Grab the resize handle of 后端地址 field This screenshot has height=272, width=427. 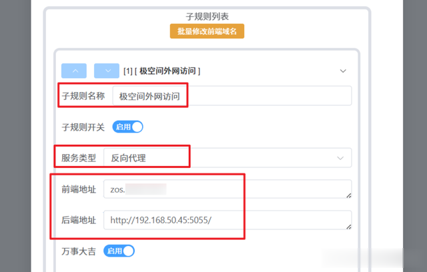point(349,227)
